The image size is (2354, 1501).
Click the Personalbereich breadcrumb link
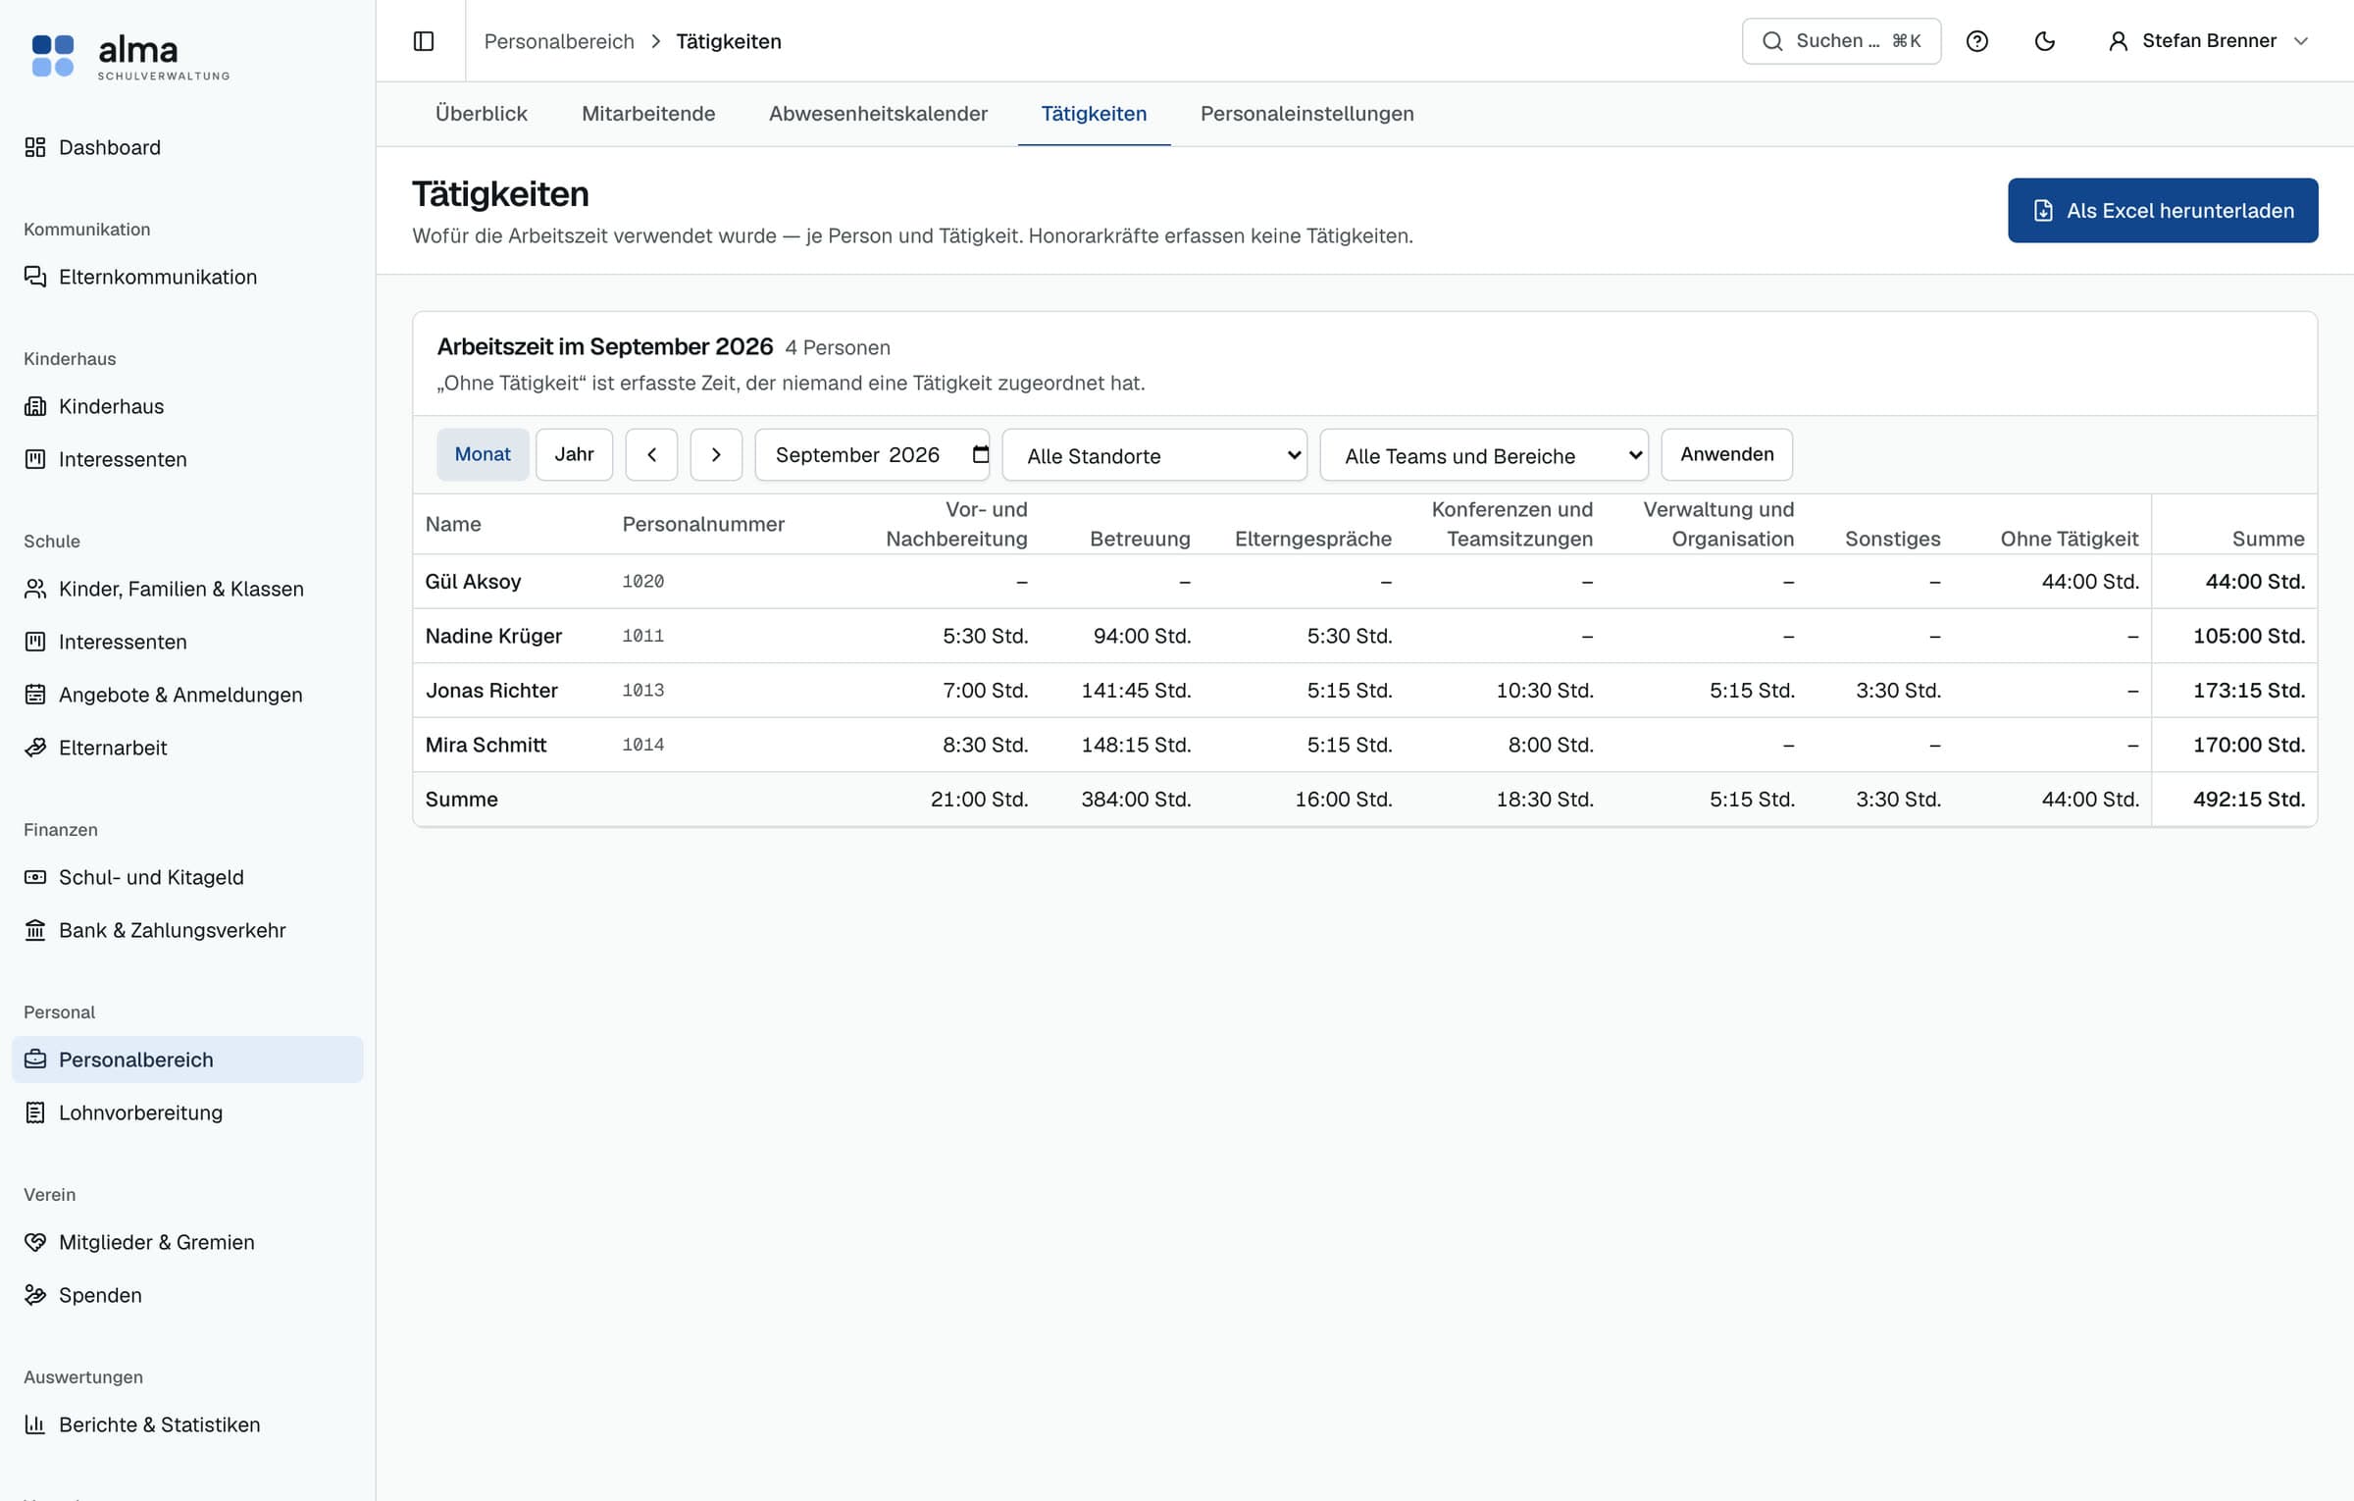pyautogui.click(x=559, y=41)
